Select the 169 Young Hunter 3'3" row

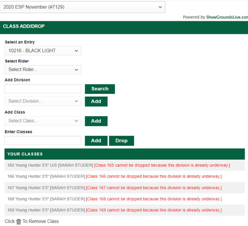coord(125,210)
